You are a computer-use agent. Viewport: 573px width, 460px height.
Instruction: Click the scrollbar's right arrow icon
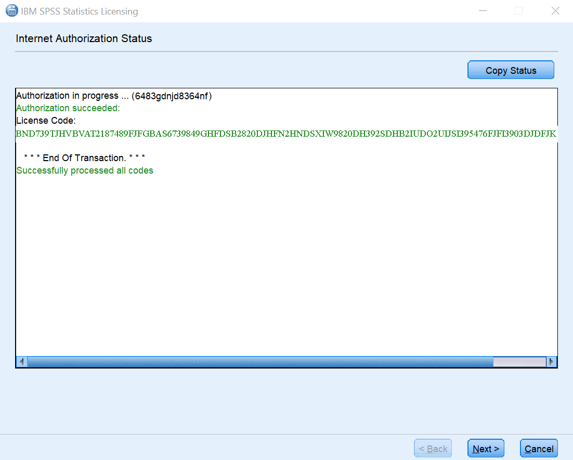tap(552, 361)
